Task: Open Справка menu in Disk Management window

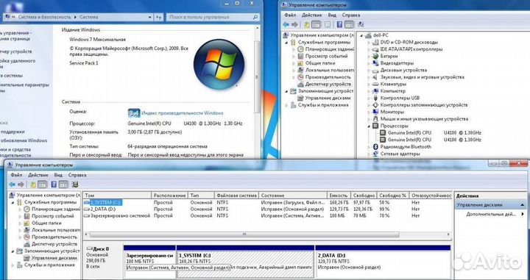Action: pos(77,175)
